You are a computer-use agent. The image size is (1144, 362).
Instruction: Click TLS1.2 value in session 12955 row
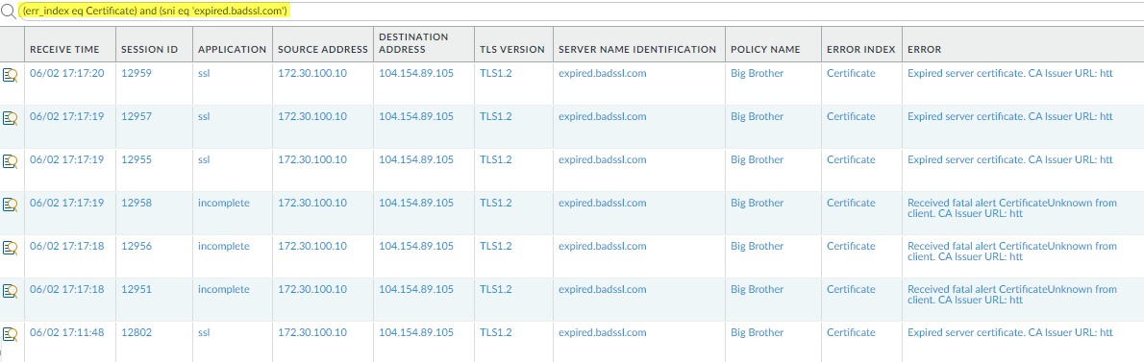[x=496, y=159]
